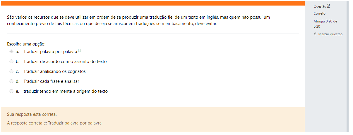Image resolution: width=353 pixels, height=135 pixels.
Task: Click 'Traduzir analisando os cognatos' label
Action: tap(54, 71)
